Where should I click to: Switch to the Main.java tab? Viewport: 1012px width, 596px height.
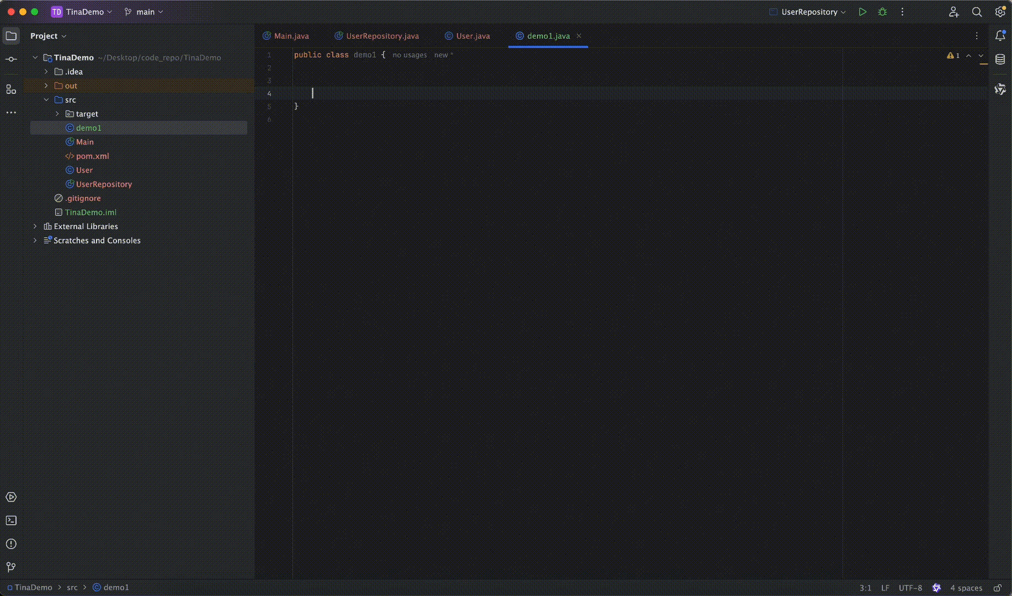coord(291,36)
